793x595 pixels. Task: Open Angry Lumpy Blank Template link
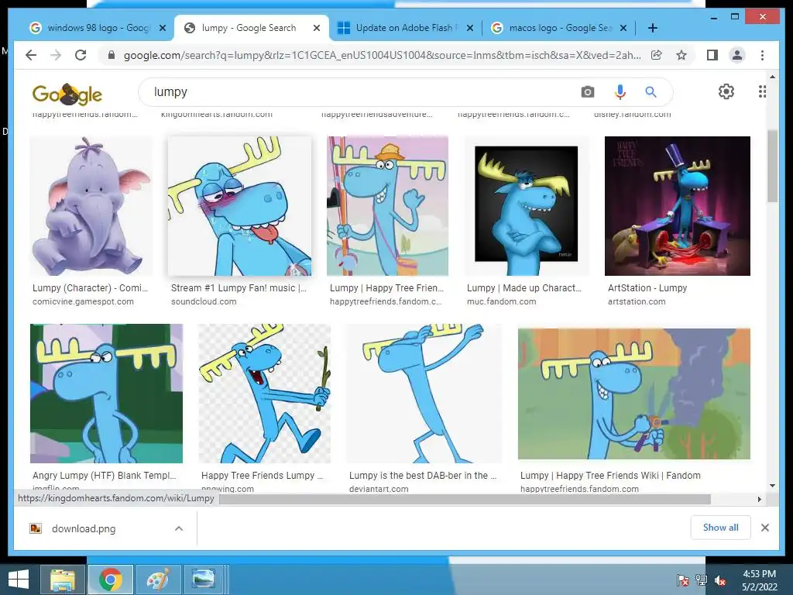click(105, 476)
